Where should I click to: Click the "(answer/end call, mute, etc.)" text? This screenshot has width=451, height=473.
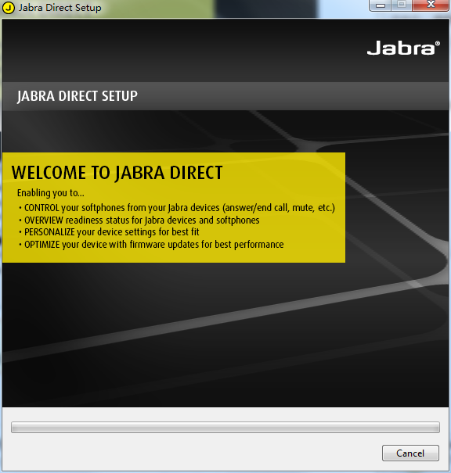click(279, 208)
